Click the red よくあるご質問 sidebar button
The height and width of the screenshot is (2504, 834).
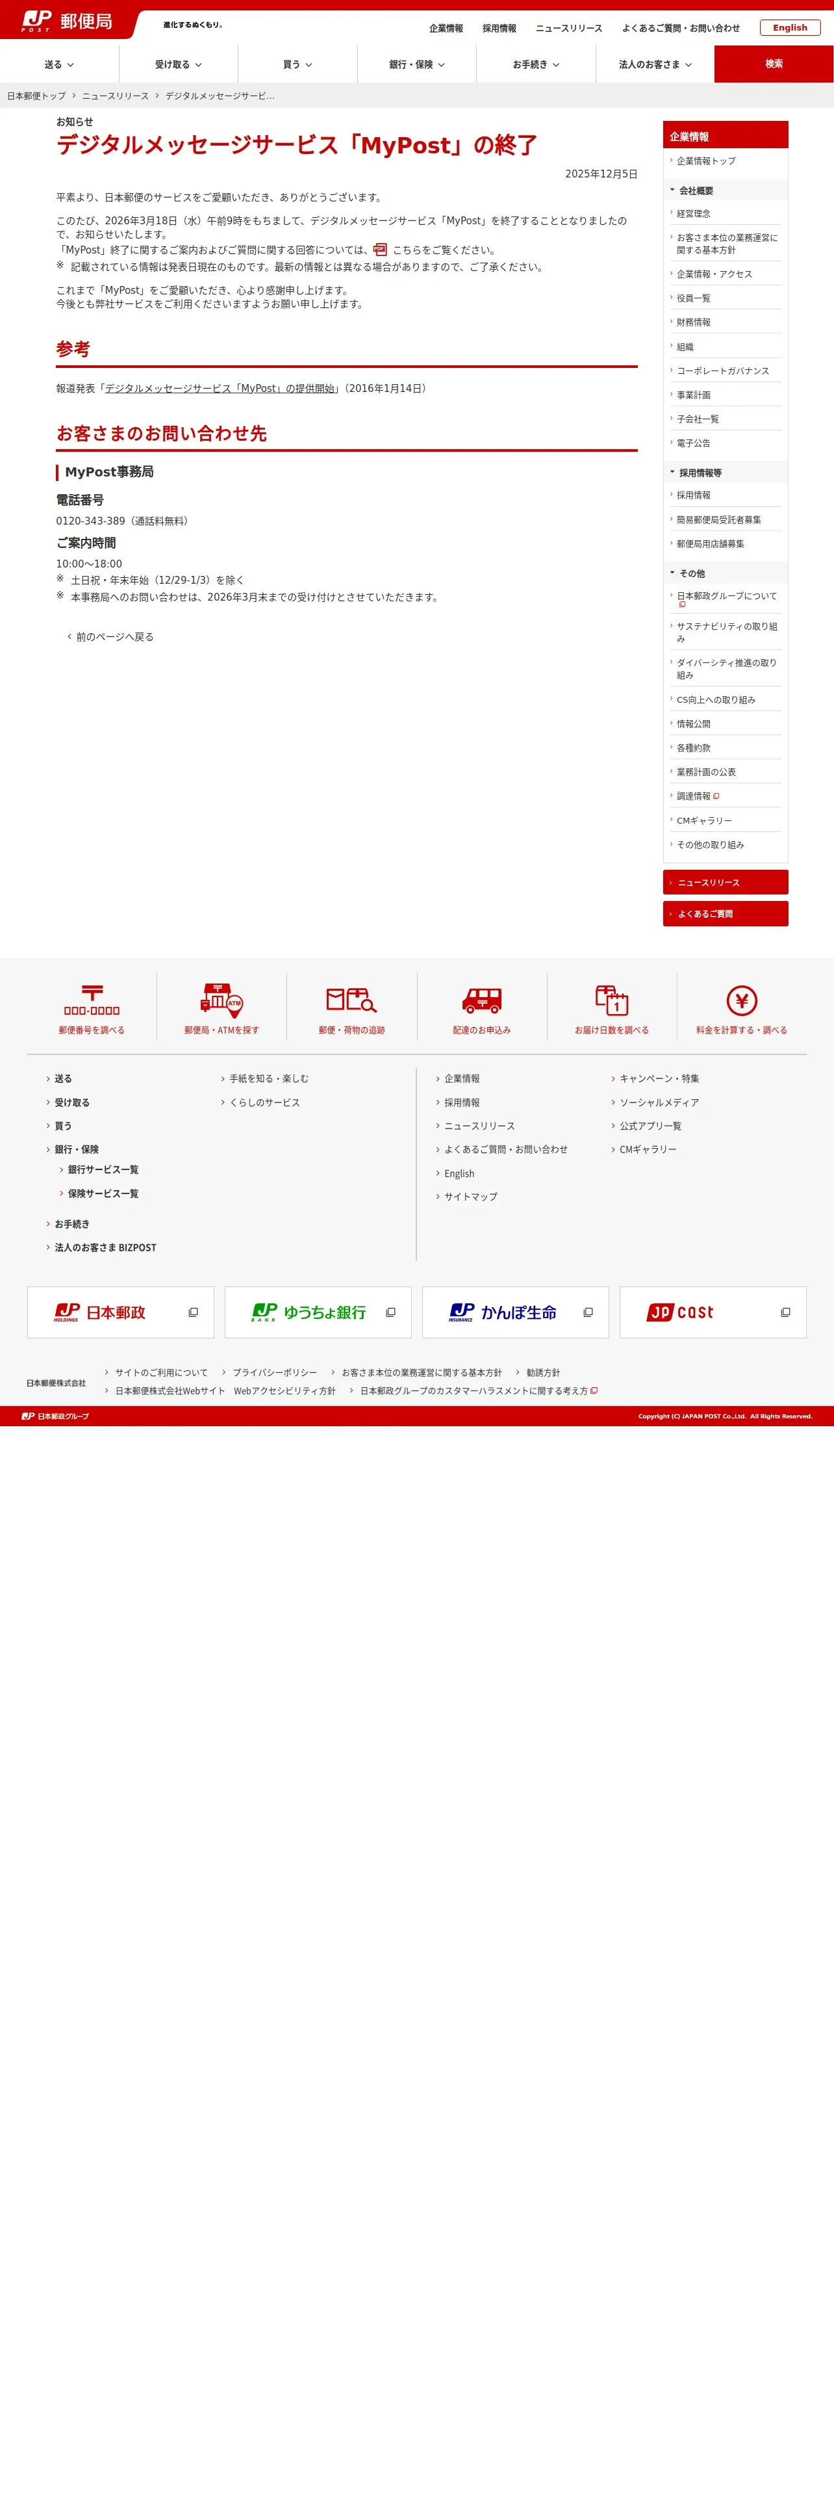pyautogui.click(x=726, y=914)
